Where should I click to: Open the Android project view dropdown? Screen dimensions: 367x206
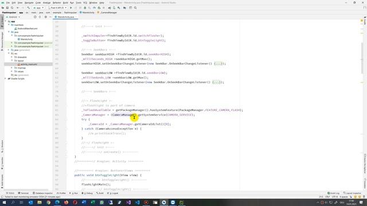tap(13, 17)
